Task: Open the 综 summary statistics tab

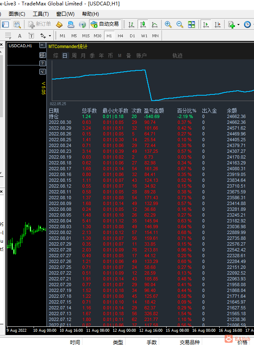Action: [56, 55]
